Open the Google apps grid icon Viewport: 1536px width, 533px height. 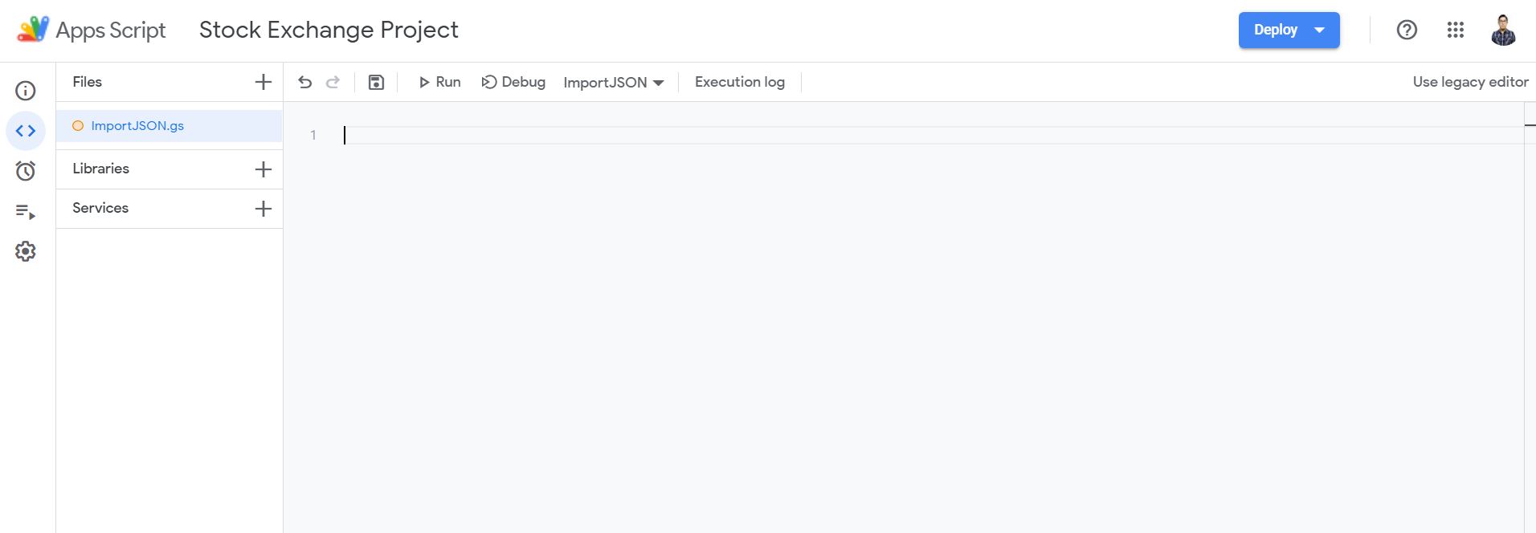point(1456,31)
